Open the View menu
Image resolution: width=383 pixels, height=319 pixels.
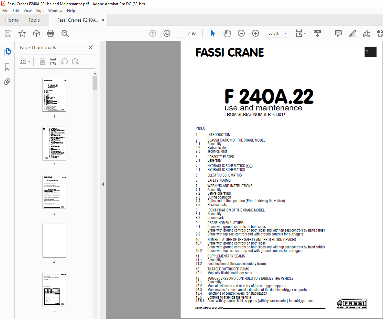tap(27, 10)
